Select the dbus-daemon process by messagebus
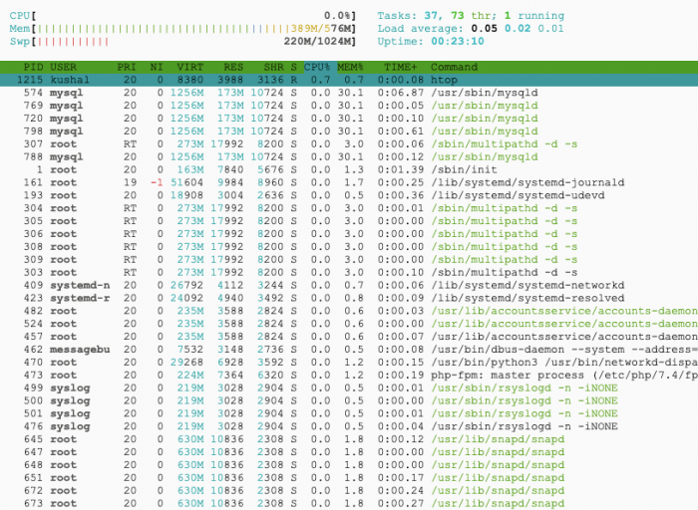 [x=349, y=350]
